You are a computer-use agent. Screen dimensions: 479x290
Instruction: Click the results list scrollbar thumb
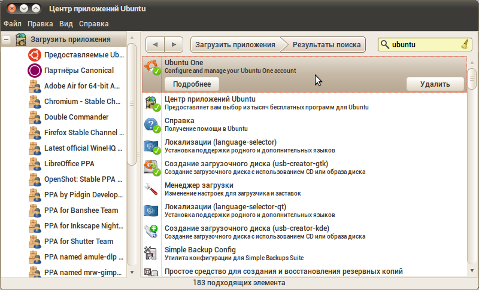tap(472, 80)
